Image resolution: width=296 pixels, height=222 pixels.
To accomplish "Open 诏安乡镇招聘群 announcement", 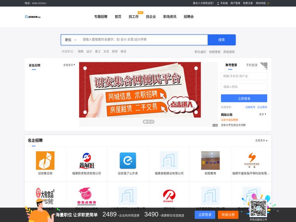I will tap(229, 120).
